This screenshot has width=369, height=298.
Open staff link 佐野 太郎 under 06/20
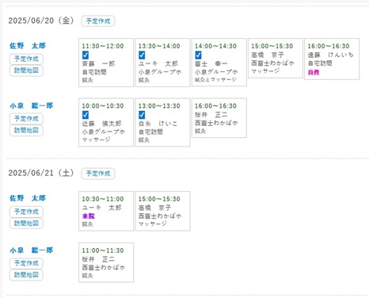tap(28, 46)
